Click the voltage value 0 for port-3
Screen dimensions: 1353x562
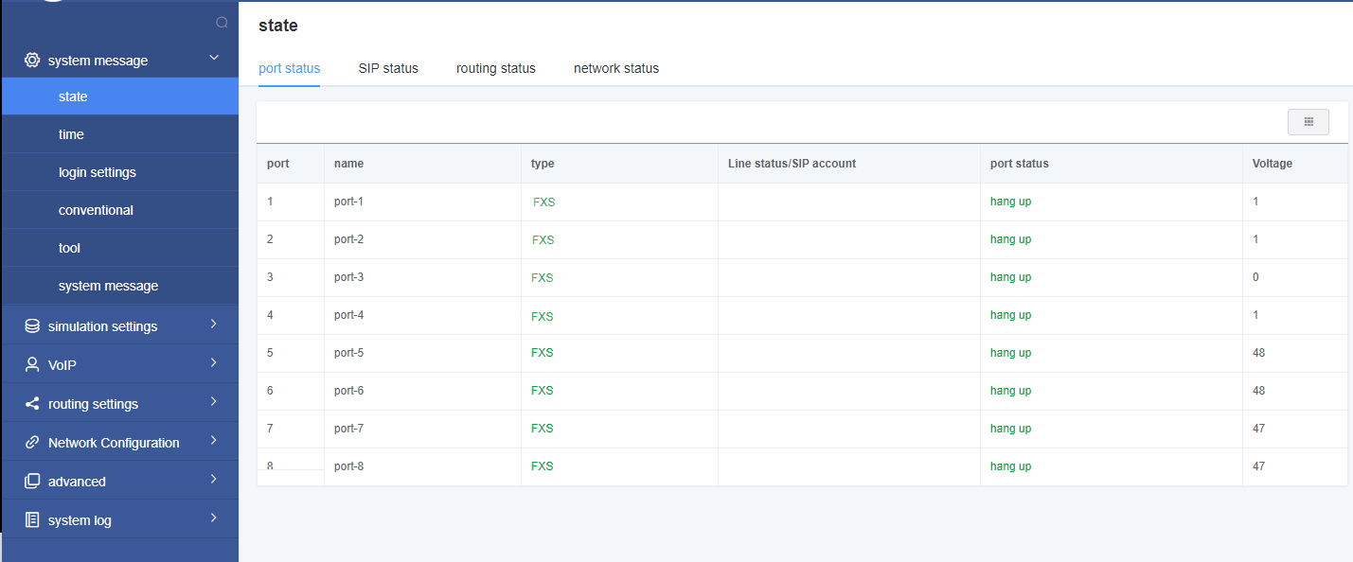coord(1255,277)
